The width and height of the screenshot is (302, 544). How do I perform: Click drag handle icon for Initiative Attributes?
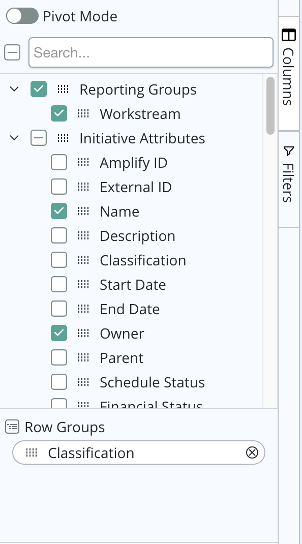pyautogui.click(x=63, y=138)
